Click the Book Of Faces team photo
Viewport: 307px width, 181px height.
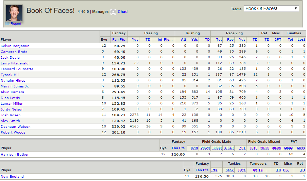14,13
